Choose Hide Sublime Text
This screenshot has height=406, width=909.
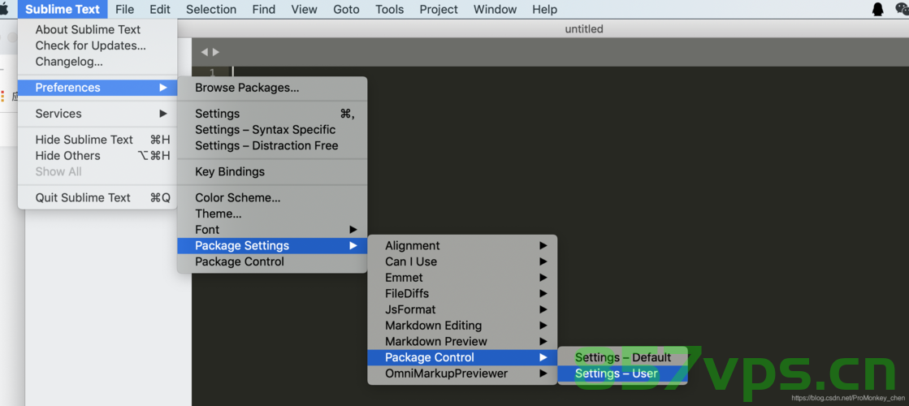point(97,140)
